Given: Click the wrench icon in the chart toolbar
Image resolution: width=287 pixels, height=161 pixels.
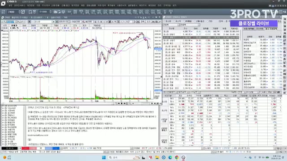Looking at the screenshot, I should (160, 22).
